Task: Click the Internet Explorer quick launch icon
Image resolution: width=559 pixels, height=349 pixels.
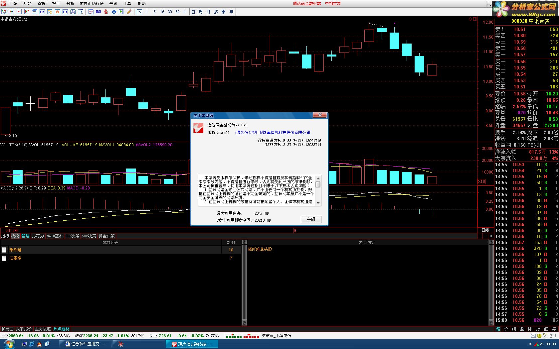Action: (x=32, y=344)
